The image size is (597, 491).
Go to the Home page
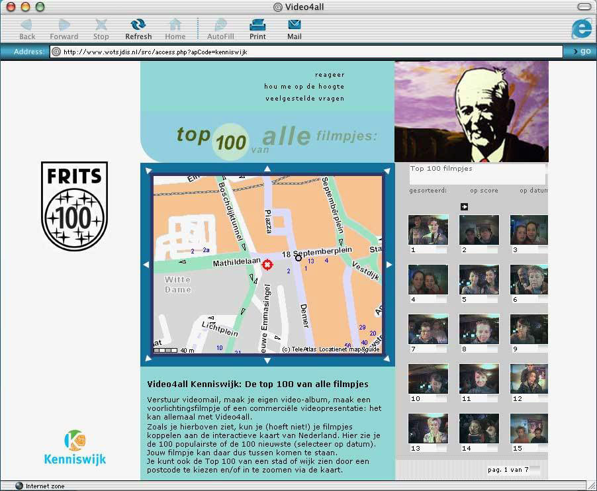175,30
